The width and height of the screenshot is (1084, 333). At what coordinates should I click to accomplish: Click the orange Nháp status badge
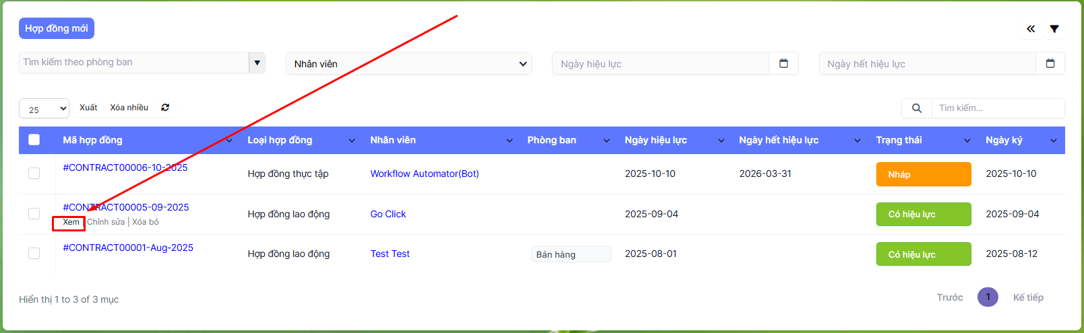click(923, 174)
